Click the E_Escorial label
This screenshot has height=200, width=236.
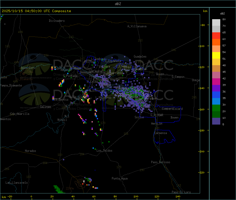pos(97,90)
